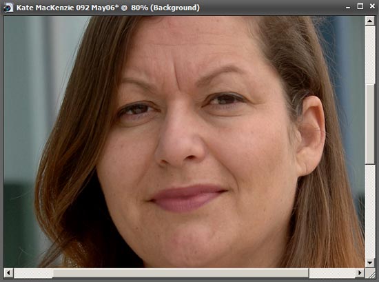Click the horizontal scrollbar thumb
This screenshot has height=282, width=379.
tap(181, 273)
